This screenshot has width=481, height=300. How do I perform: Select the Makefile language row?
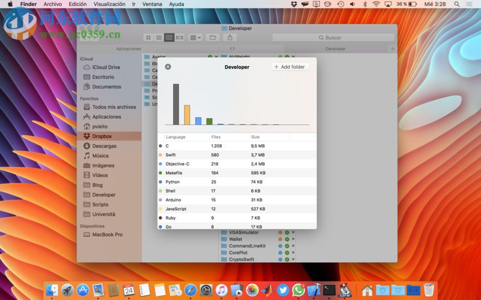point(237,173)
